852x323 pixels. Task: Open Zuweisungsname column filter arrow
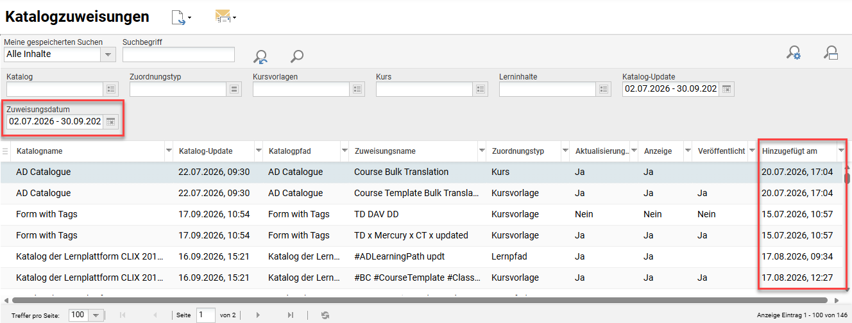coord(482,151)
